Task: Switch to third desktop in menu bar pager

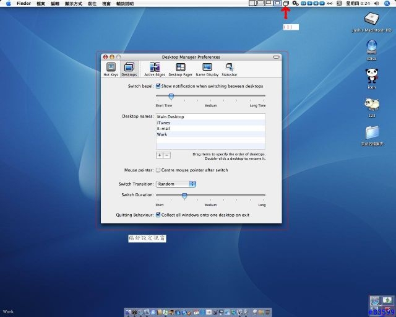Action: pyautogui.click(x=269, y=3)
